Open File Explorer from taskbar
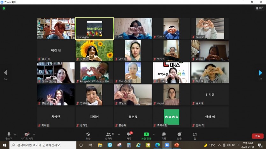266x149 pixels. click(100, 145)
